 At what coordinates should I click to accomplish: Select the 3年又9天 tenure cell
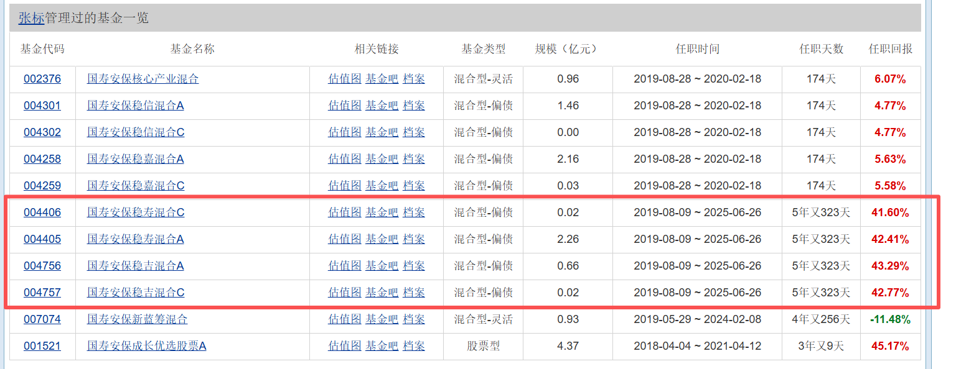(821, 346)
